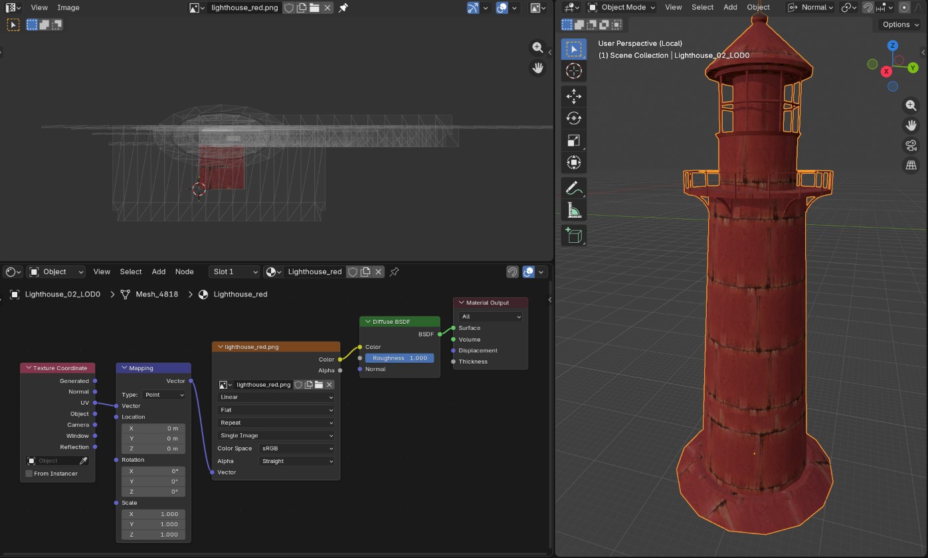Select the Annotate tool in 3D viewport
Image resolution: width=928 pixels, height=558 pixels.
coord(574,188)
